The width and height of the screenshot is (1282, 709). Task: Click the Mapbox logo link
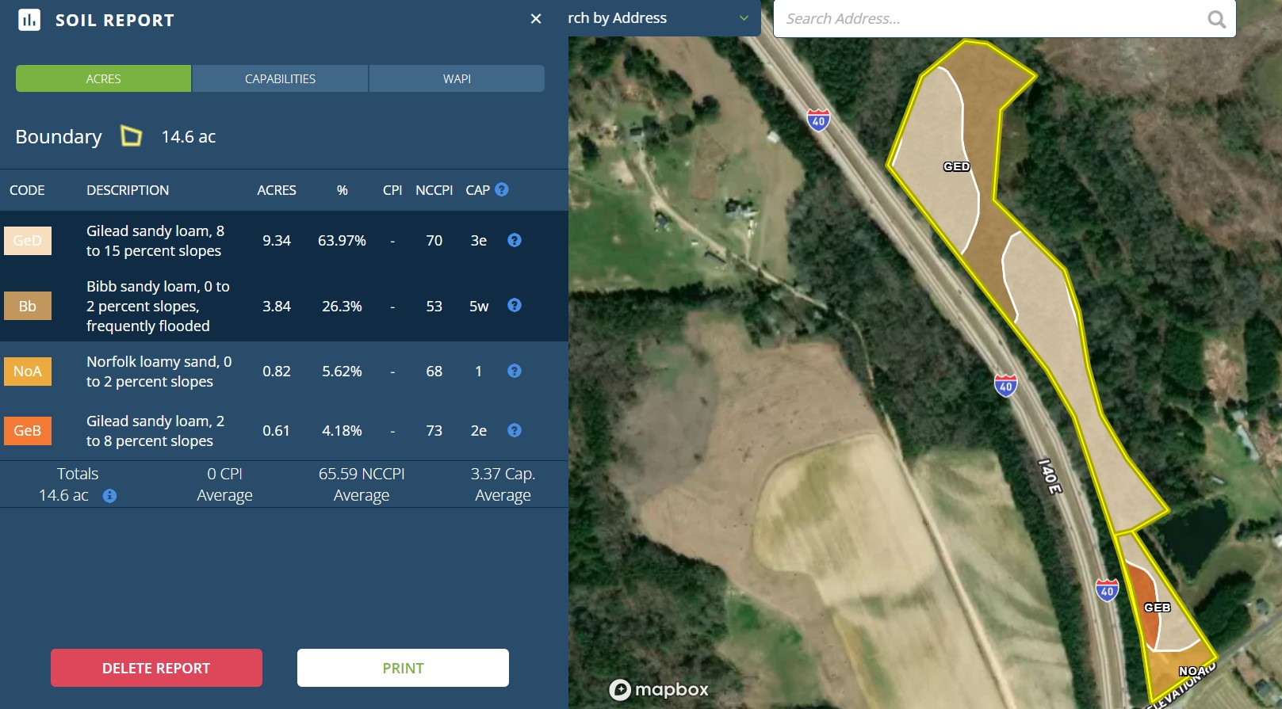[x=659, y=689]
